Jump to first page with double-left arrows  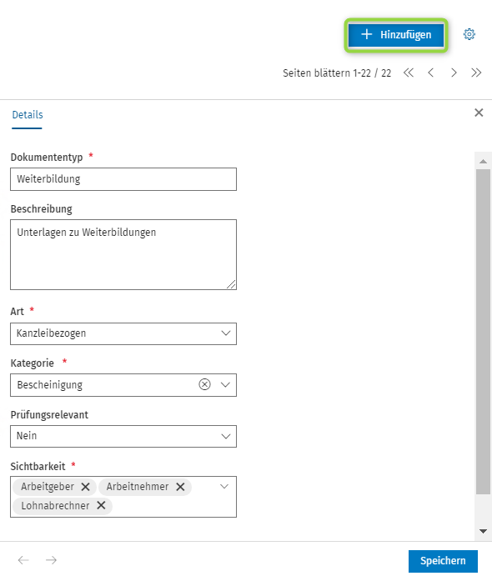pyautogui.click(x=409, y=73)
